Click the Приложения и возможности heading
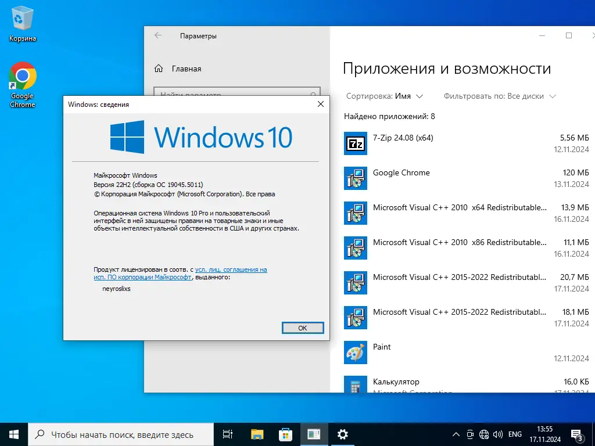 pos(447,69)
